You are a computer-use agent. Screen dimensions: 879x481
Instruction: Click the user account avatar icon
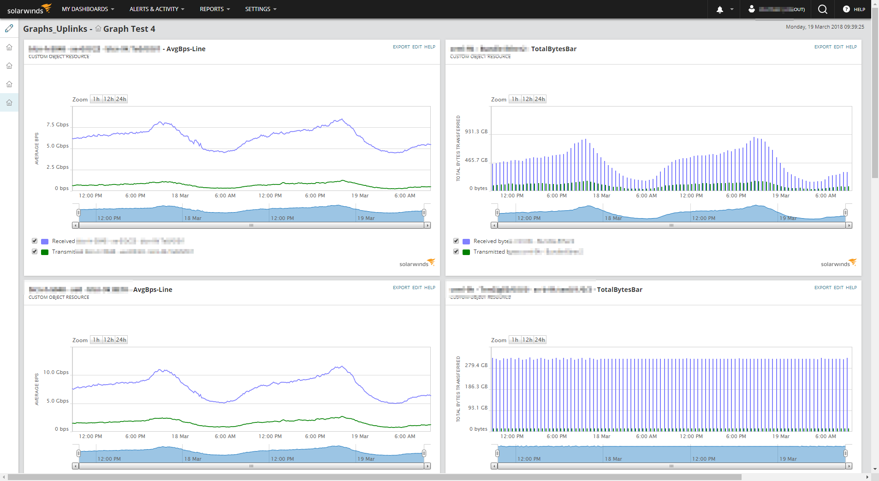coord(752,9)
